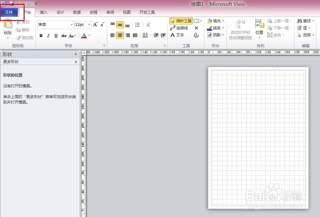Open the 查找 find menu
320x217 pixels.
306,21
